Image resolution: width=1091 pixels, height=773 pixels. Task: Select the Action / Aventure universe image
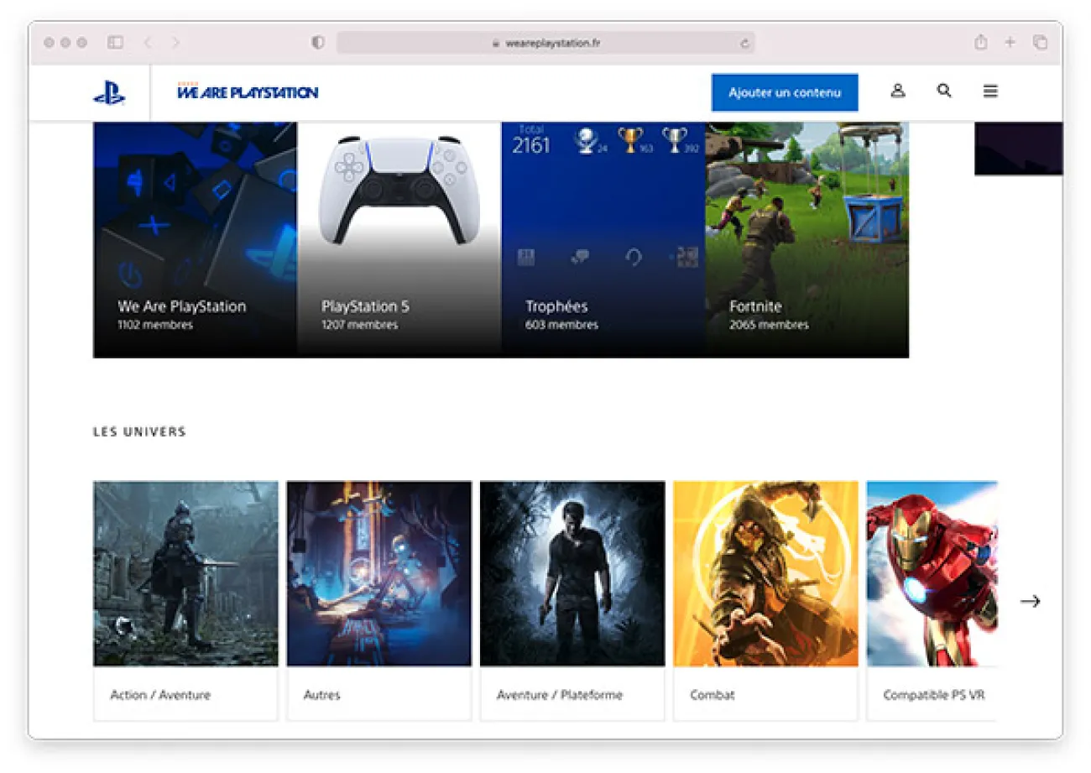coord(185,574)
